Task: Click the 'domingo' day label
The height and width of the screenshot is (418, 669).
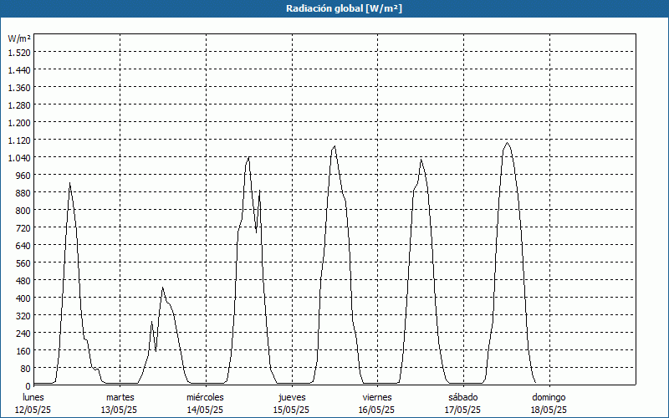Action: point(549,398)
